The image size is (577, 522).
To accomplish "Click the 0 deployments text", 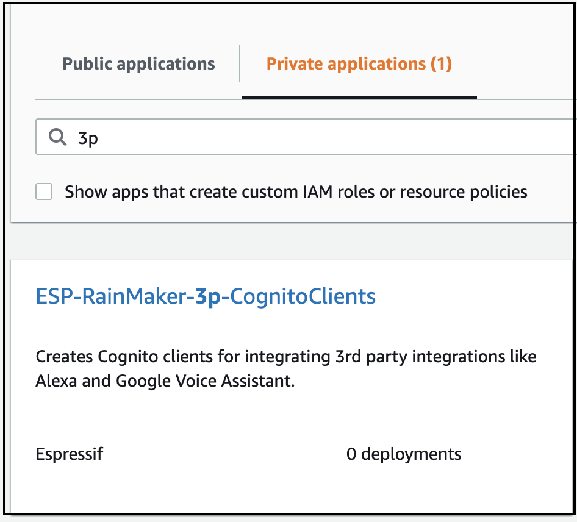I will coord(404,454).
